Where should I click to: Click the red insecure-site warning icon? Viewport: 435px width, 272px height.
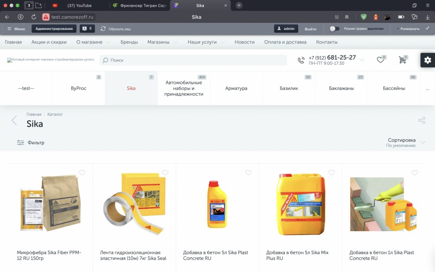tap(46, 17)
